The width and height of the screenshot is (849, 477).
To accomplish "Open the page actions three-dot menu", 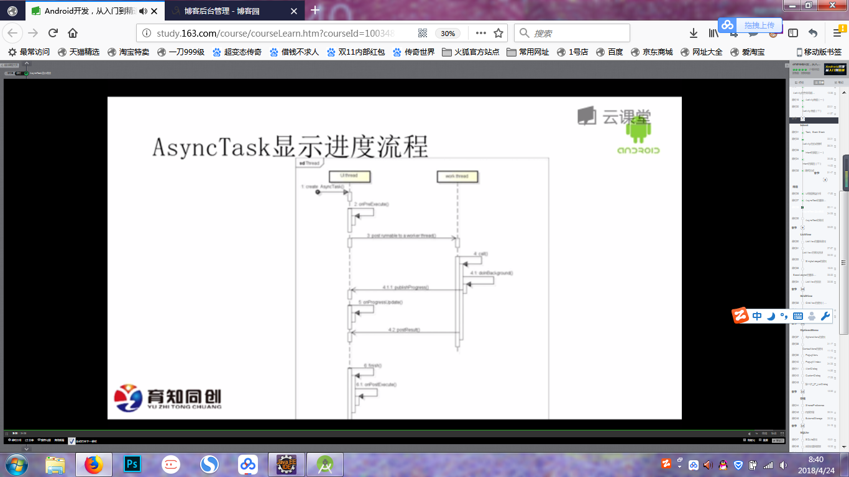I will (x=480, y=34).
